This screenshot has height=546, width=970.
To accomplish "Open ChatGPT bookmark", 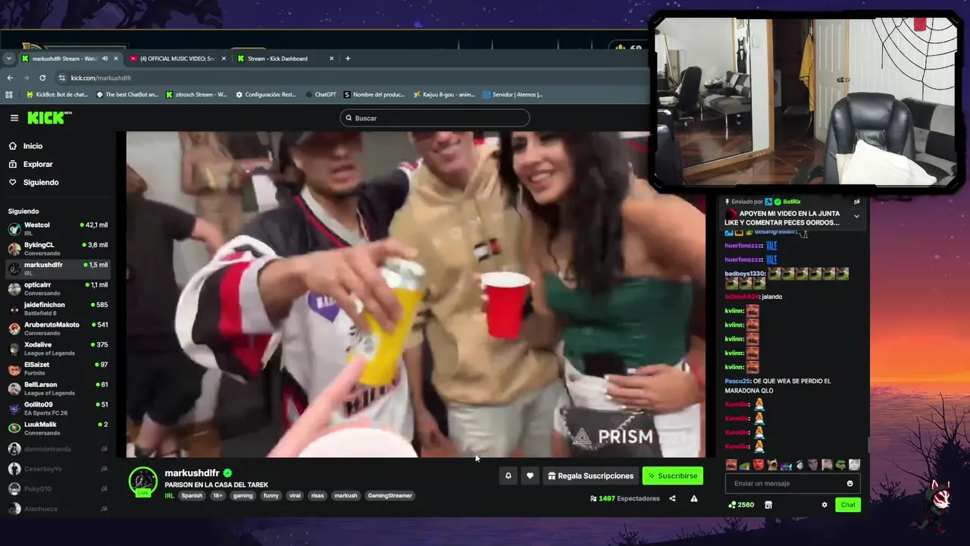I will [x=321, y=95].
